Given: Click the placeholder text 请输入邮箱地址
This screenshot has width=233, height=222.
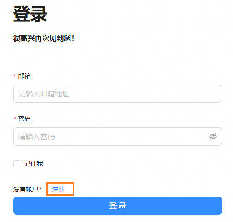Looking at the screenshot, I should click(x=44, y=94).
